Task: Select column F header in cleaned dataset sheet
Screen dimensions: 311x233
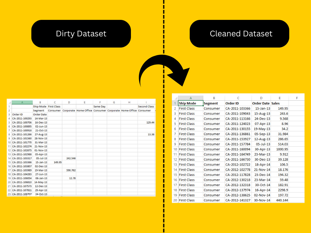Action: point(297,98)
